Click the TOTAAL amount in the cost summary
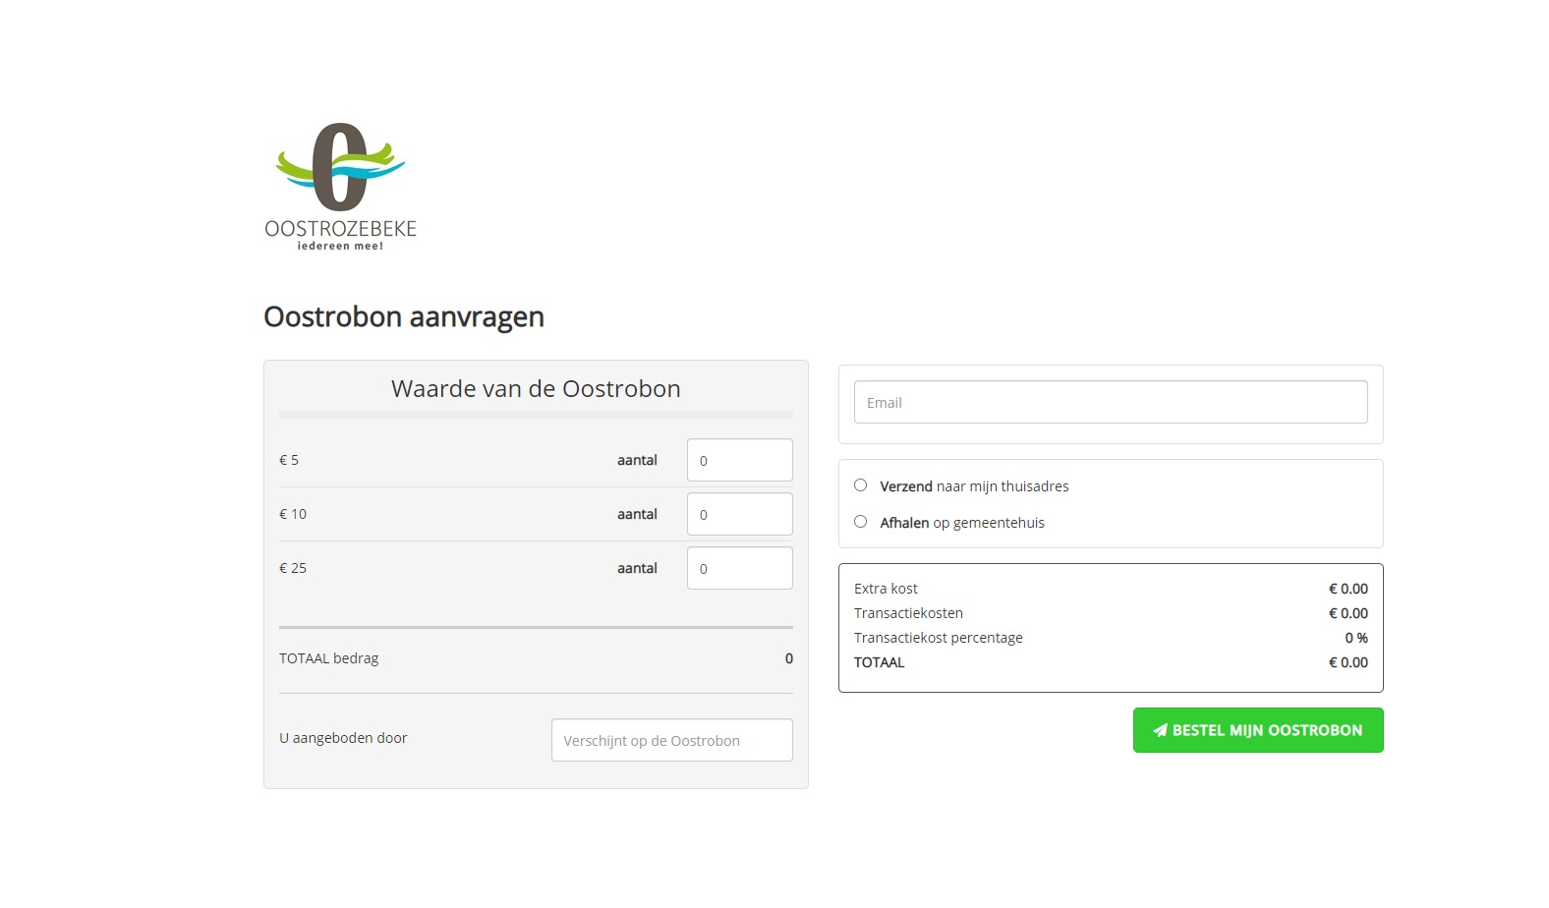 pyautogui.click(x=1348, y=662)
